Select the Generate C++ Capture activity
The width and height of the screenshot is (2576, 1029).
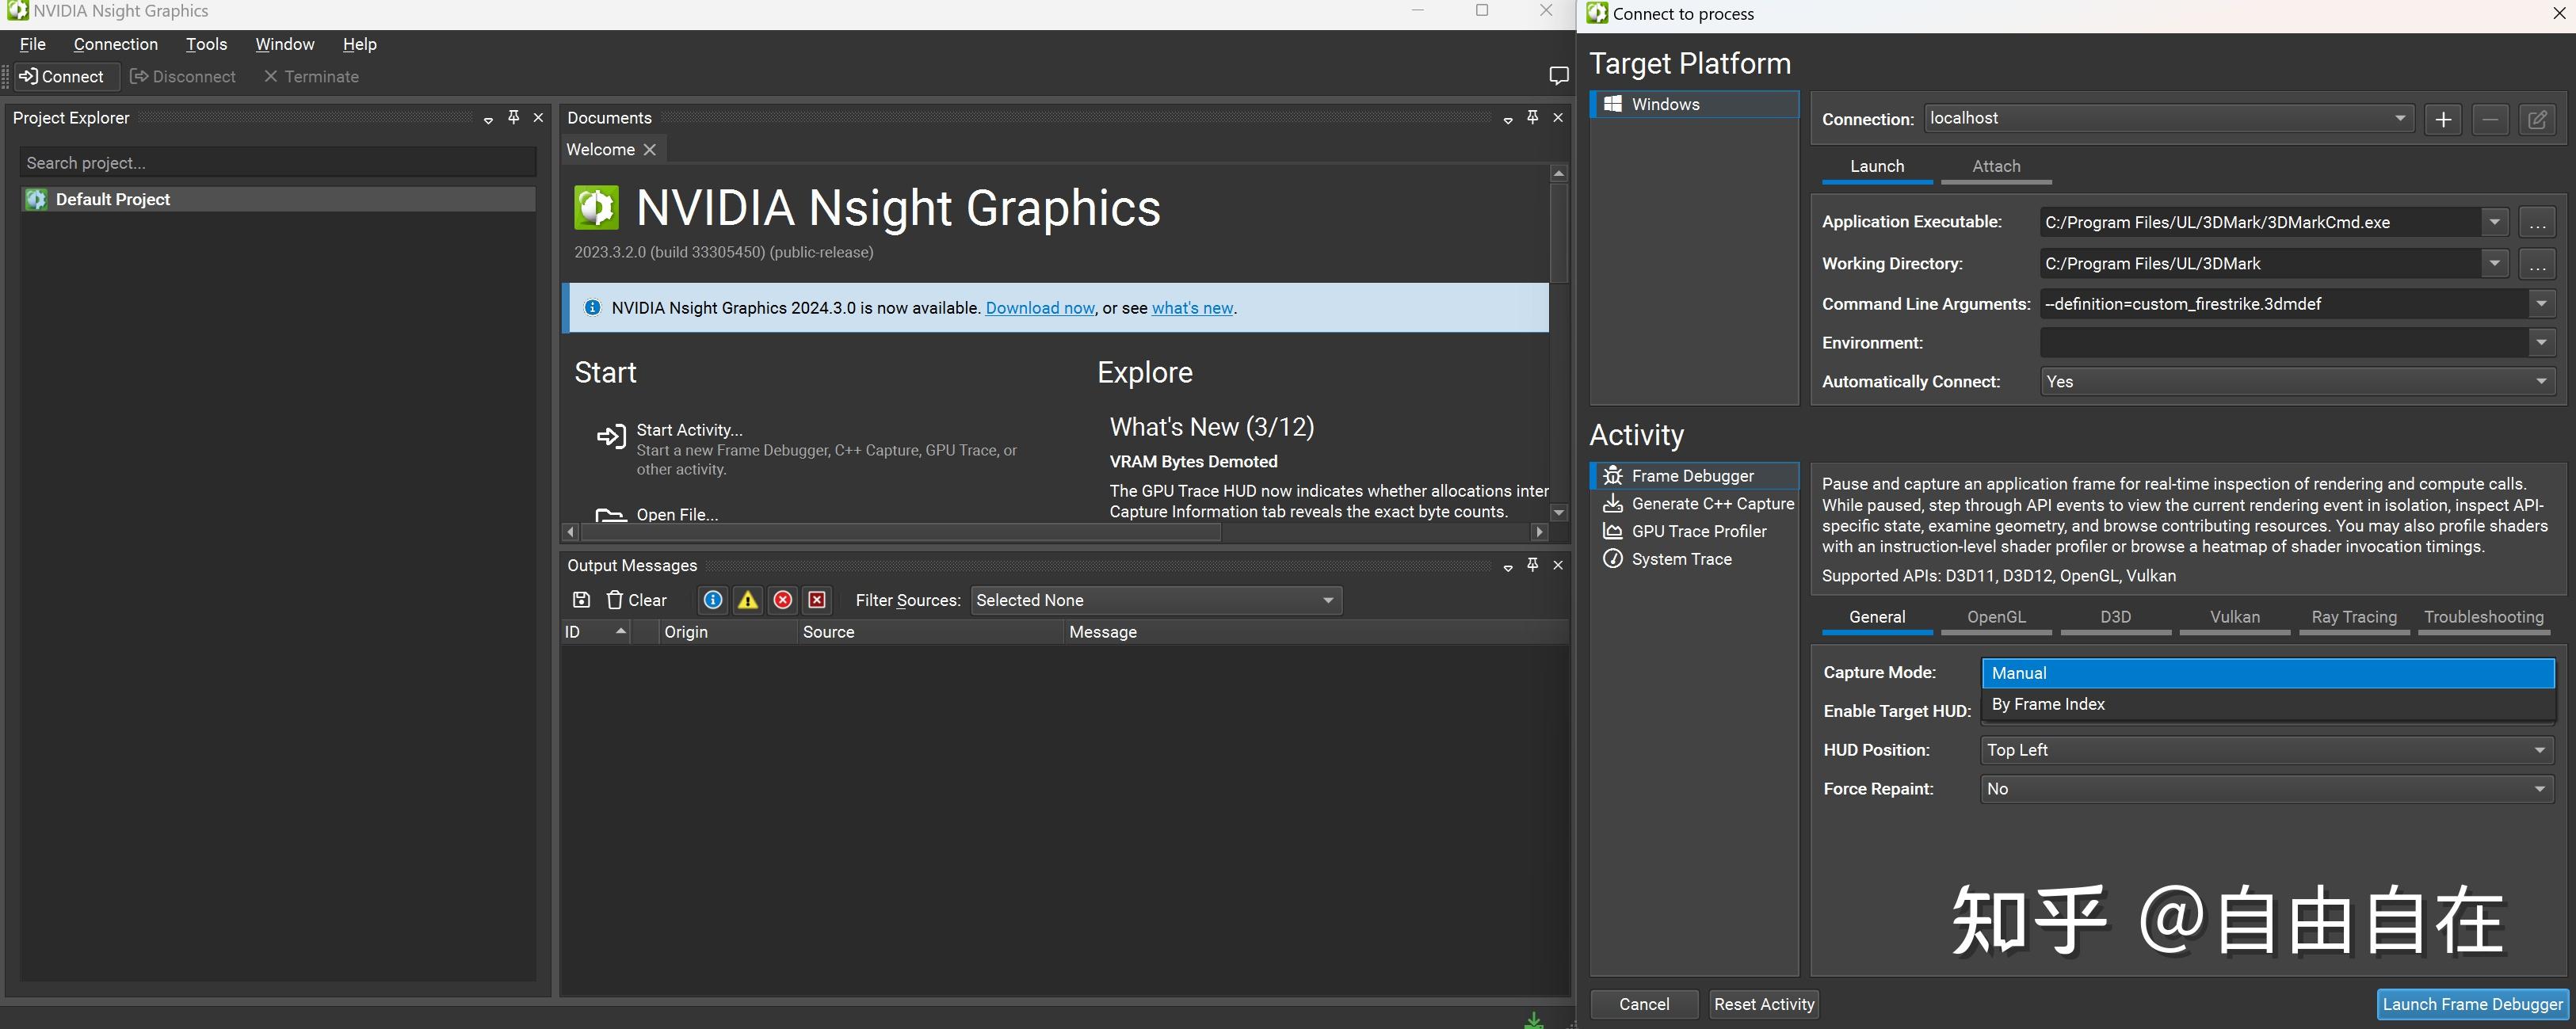click(x=1711, y=503)
